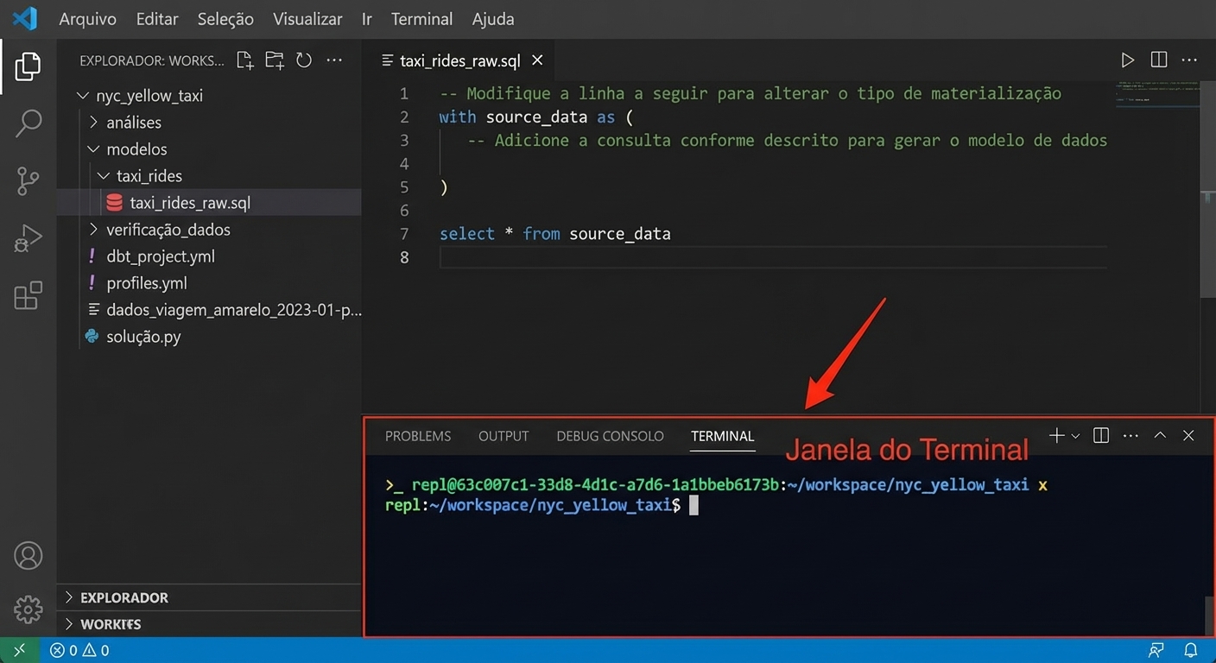
Task: Click the 'select * from source_data' line
Action: pos(554,234)
